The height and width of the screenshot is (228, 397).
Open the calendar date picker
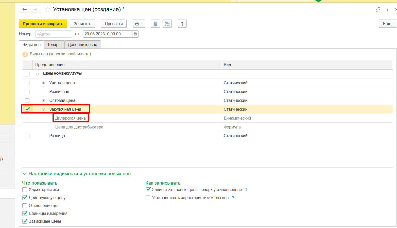pyautogui.click(x=135, y=34)
